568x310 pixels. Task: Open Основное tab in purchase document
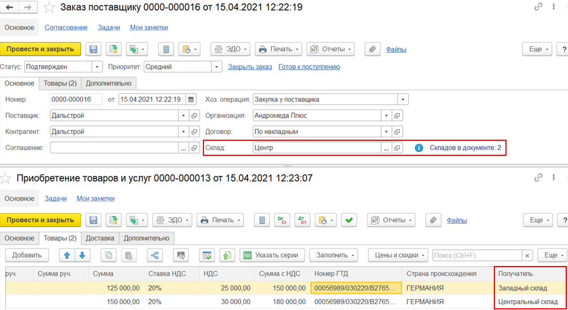click(20, 238)
